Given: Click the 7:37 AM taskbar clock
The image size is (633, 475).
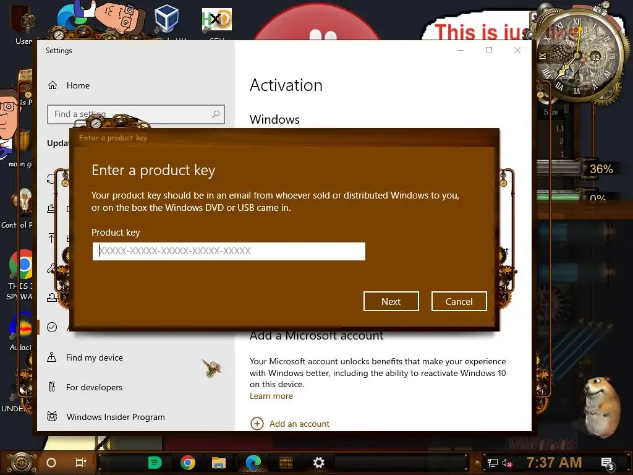Looking at the screenshot, I should pyautogui.click(x=554, y=463).
